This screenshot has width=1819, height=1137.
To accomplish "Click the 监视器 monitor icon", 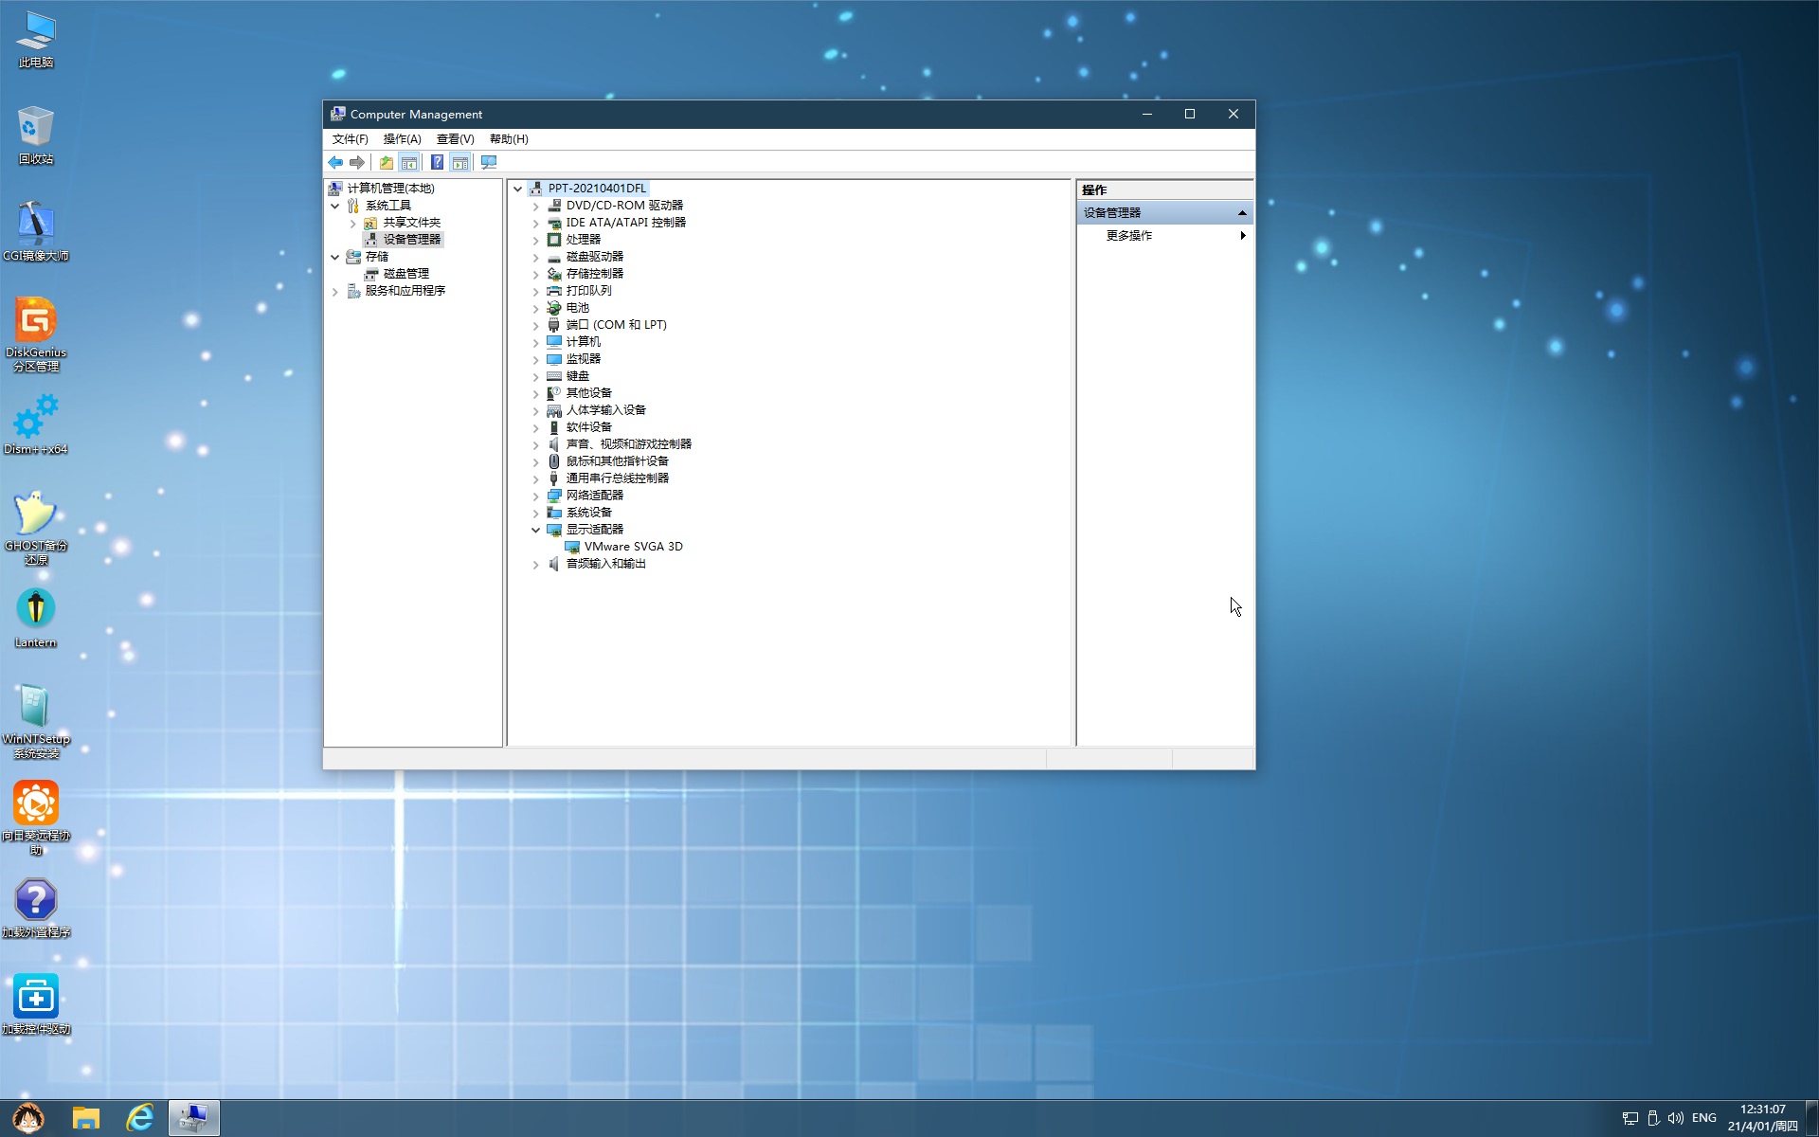I will [x=554, y=359].
